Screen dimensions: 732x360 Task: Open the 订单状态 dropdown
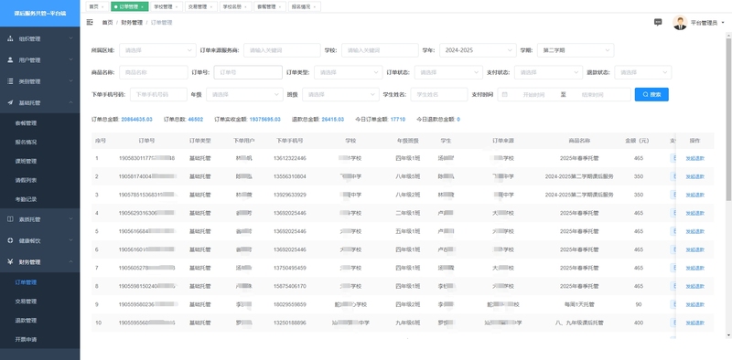click(x=448, y=72)
